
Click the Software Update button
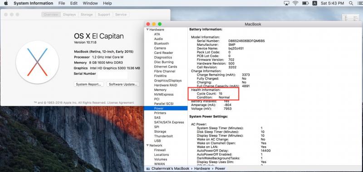click(123, 84)
